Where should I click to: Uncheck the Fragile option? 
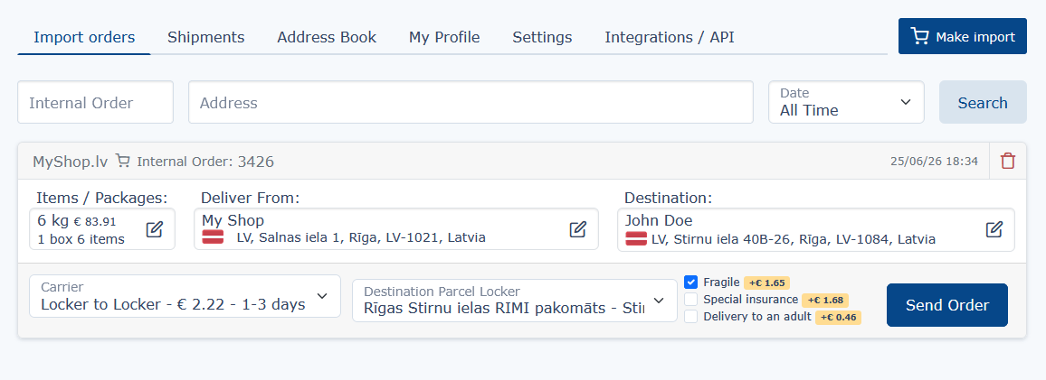point(691,283)
